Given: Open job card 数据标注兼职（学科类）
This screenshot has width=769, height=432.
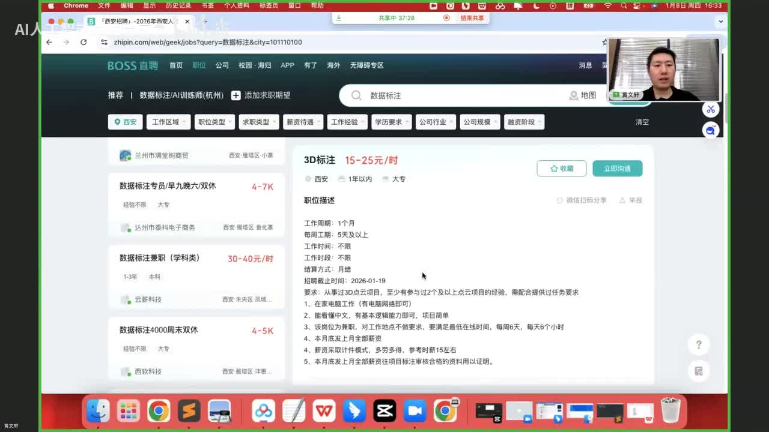Looking at the screenshot, I should 196,278.
